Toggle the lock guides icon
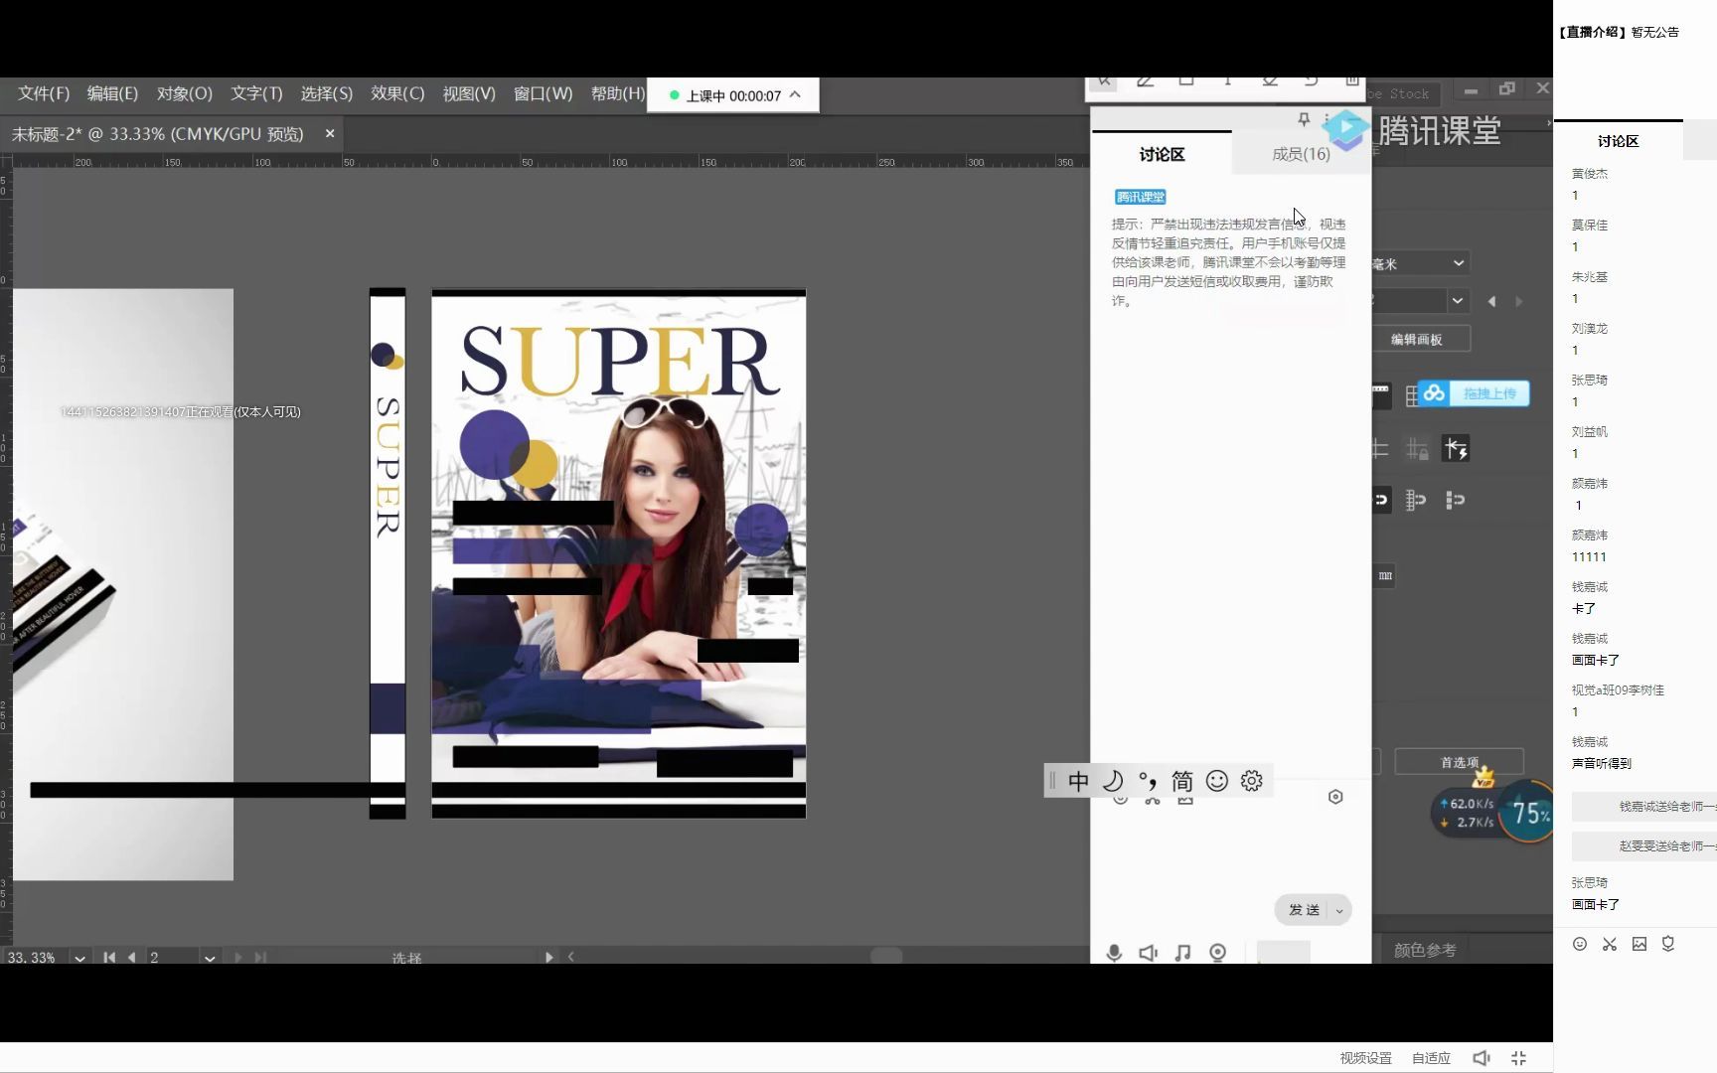Image resolution: width=1717 pixels, height=1073 pixels. pos(1418,449)
